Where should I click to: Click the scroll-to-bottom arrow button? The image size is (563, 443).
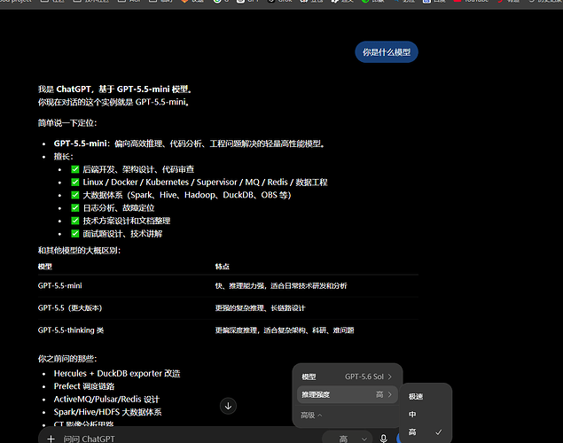(228, 406)
